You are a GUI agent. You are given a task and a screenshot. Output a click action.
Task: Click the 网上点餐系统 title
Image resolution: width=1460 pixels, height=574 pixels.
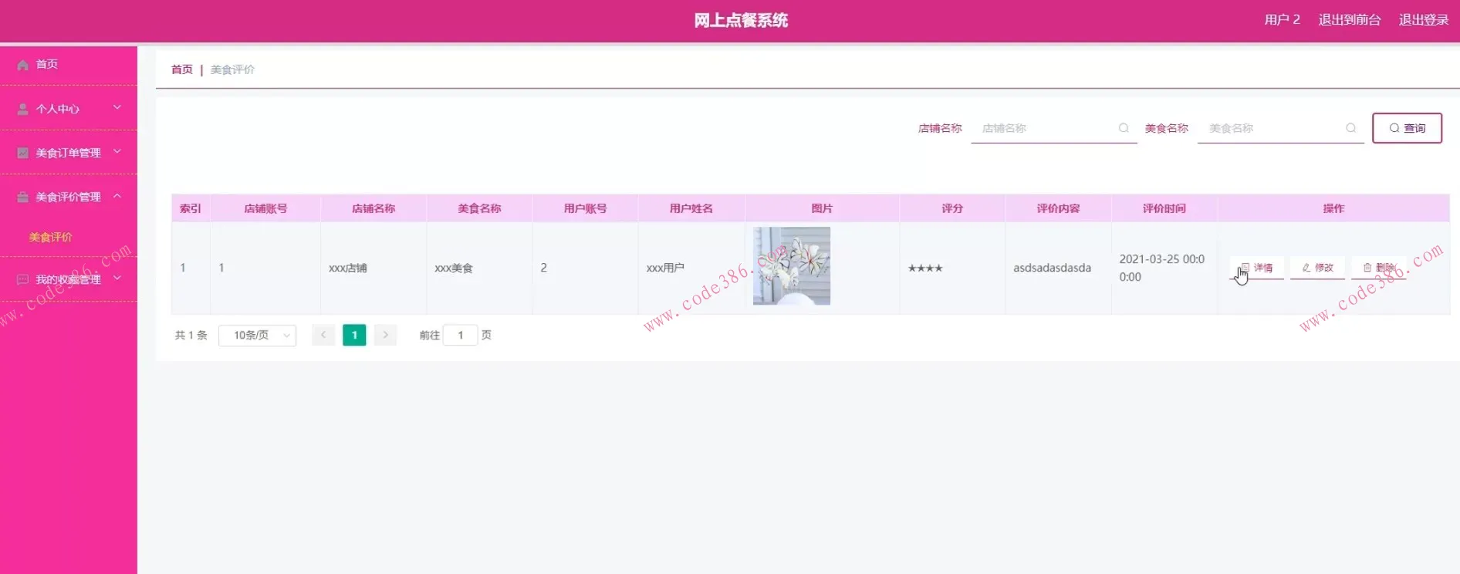click(x=741, y=21)
